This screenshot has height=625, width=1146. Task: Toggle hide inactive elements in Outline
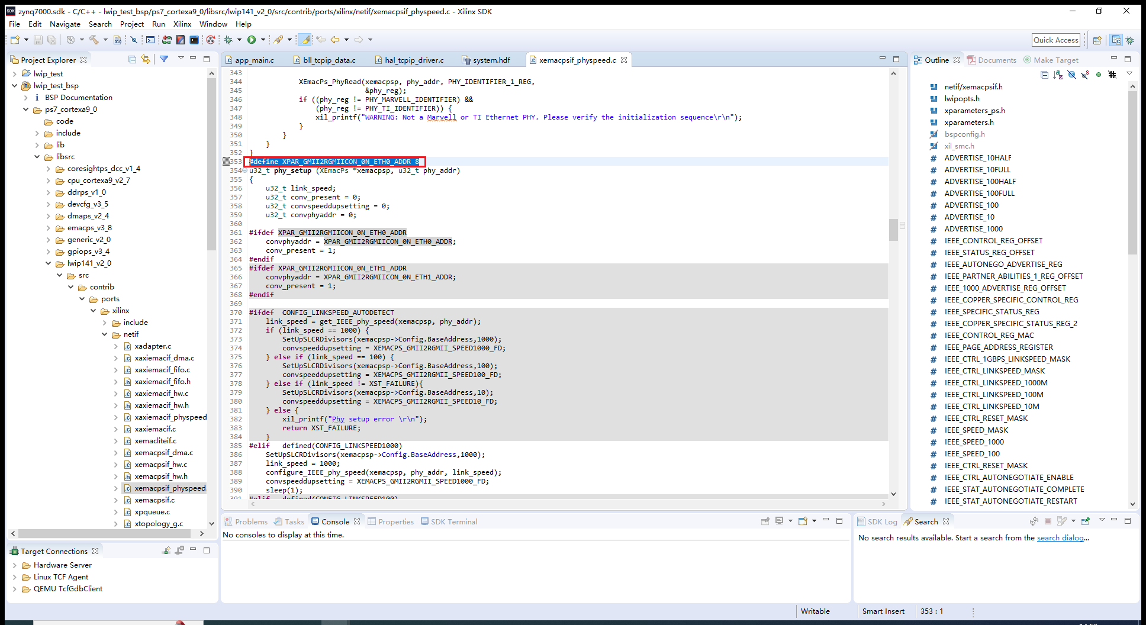point(1112,75)
